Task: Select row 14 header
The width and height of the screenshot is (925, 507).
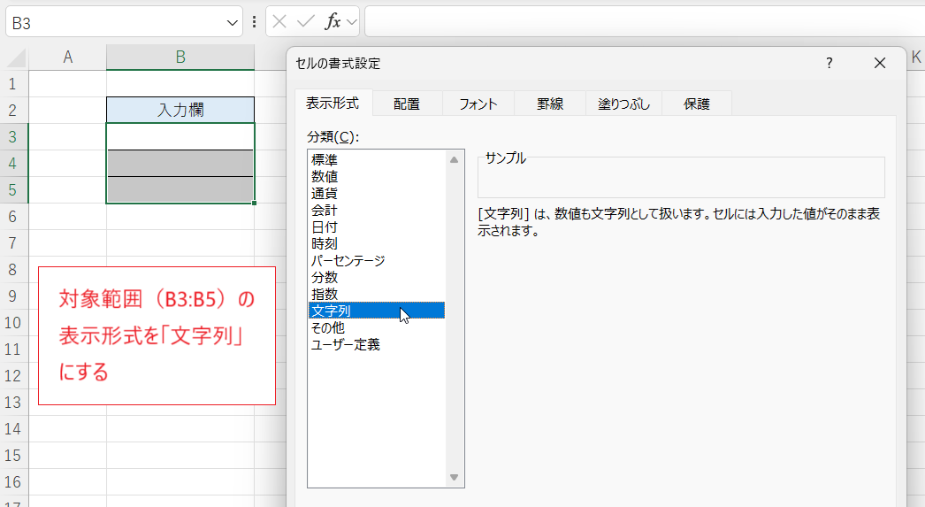Action: pyautogui.click(x=13, y=429)
